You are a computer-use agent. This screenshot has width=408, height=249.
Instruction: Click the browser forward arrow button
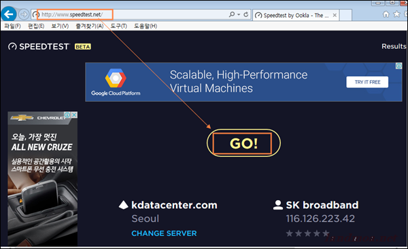(x=24, y=14)
